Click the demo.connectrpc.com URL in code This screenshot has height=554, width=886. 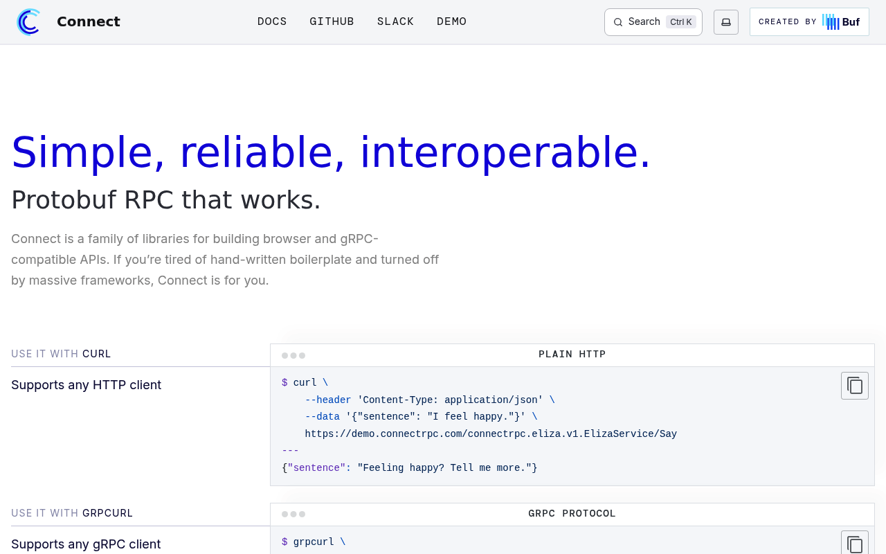tap(491, 434)
